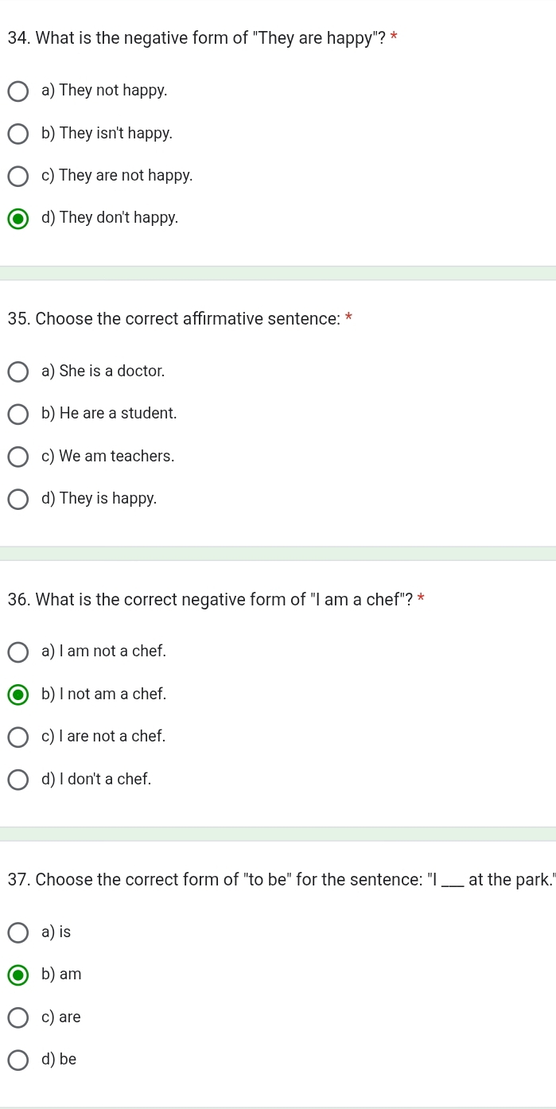Choose option b) They isn't happy
Viewport: 556px width, 1109px height.
click(18, 134)
